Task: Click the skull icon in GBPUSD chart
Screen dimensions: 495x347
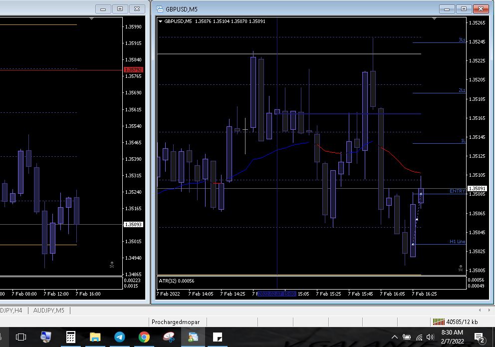Action: (x=460, y=268)
